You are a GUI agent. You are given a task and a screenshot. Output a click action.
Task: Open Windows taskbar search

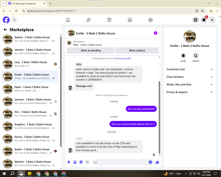pos(12,173)
